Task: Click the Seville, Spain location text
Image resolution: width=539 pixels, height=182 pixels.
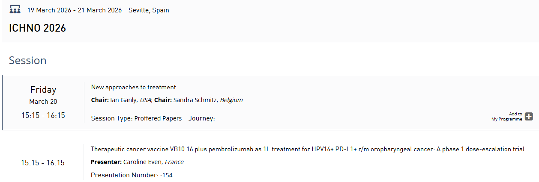Action: pos(149,10)
